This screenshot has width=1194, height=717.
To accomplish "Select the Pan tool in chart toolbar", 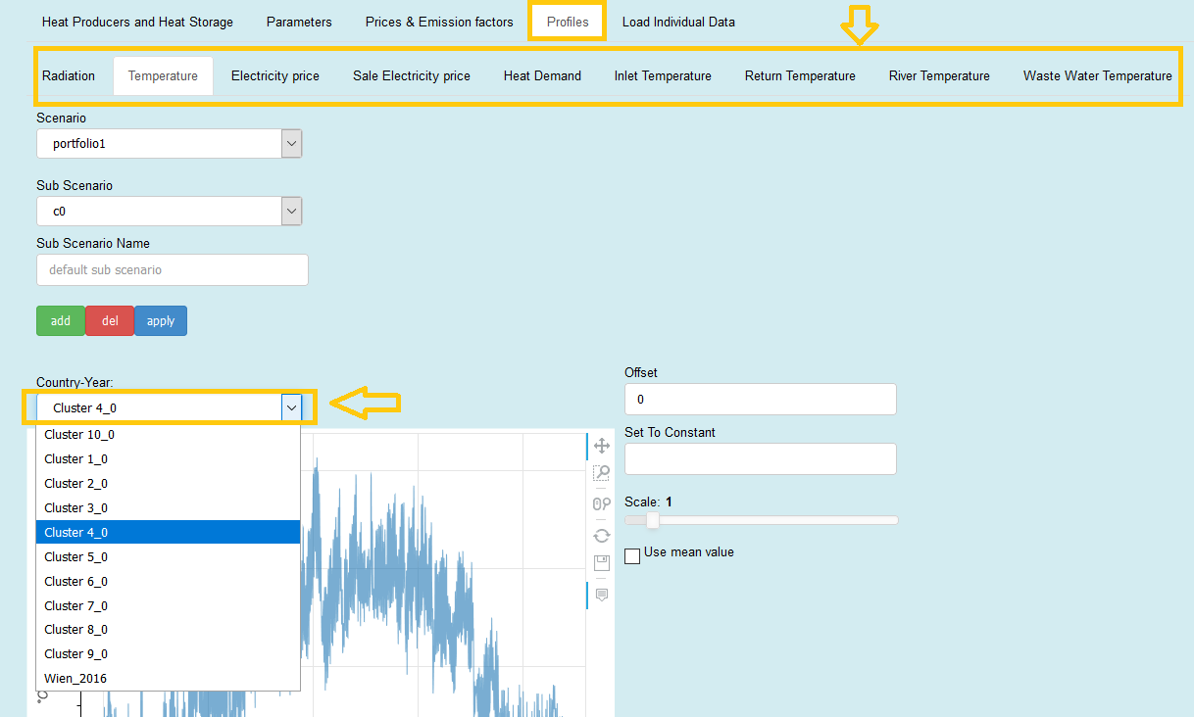I will pyautogui.click(x=602, y=446).
